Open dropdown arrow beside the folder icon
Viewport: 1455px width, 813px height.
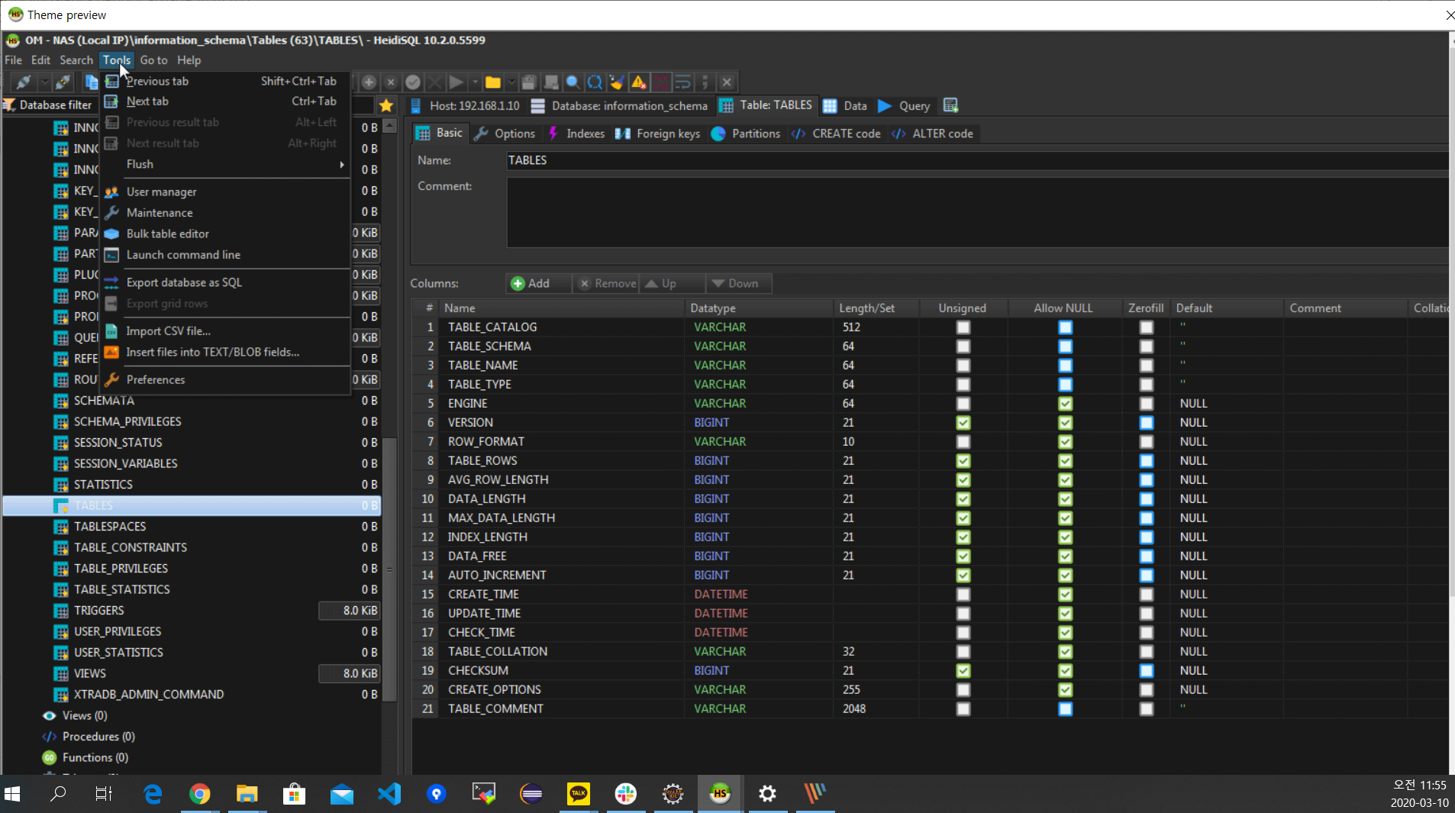[511, 82]
